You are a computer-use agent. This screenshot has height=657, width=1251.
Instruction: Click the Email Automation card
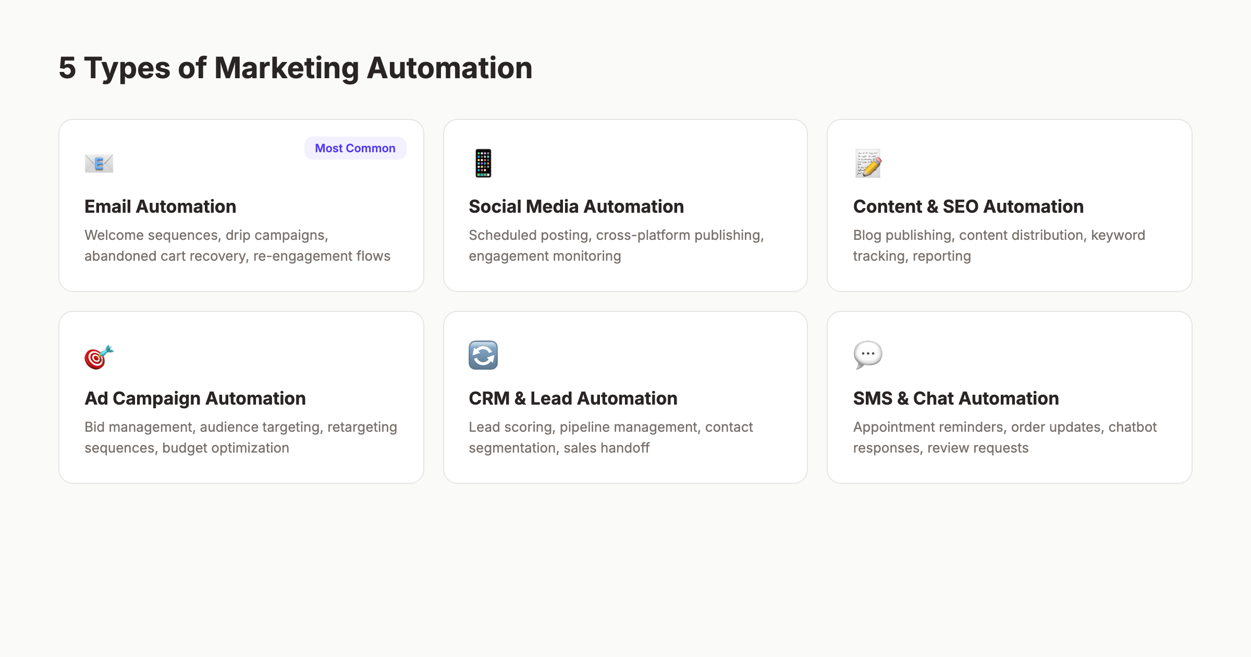pos(241,205)
